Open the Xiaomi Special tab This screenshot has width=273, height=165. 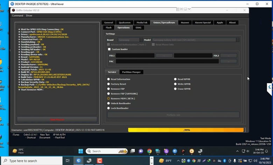(x=203, y=22)
